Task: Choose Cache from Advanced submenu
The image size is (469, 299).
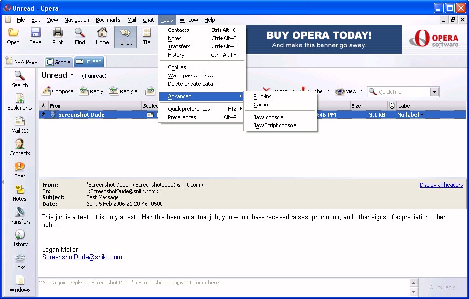Action: pos(280,105)
